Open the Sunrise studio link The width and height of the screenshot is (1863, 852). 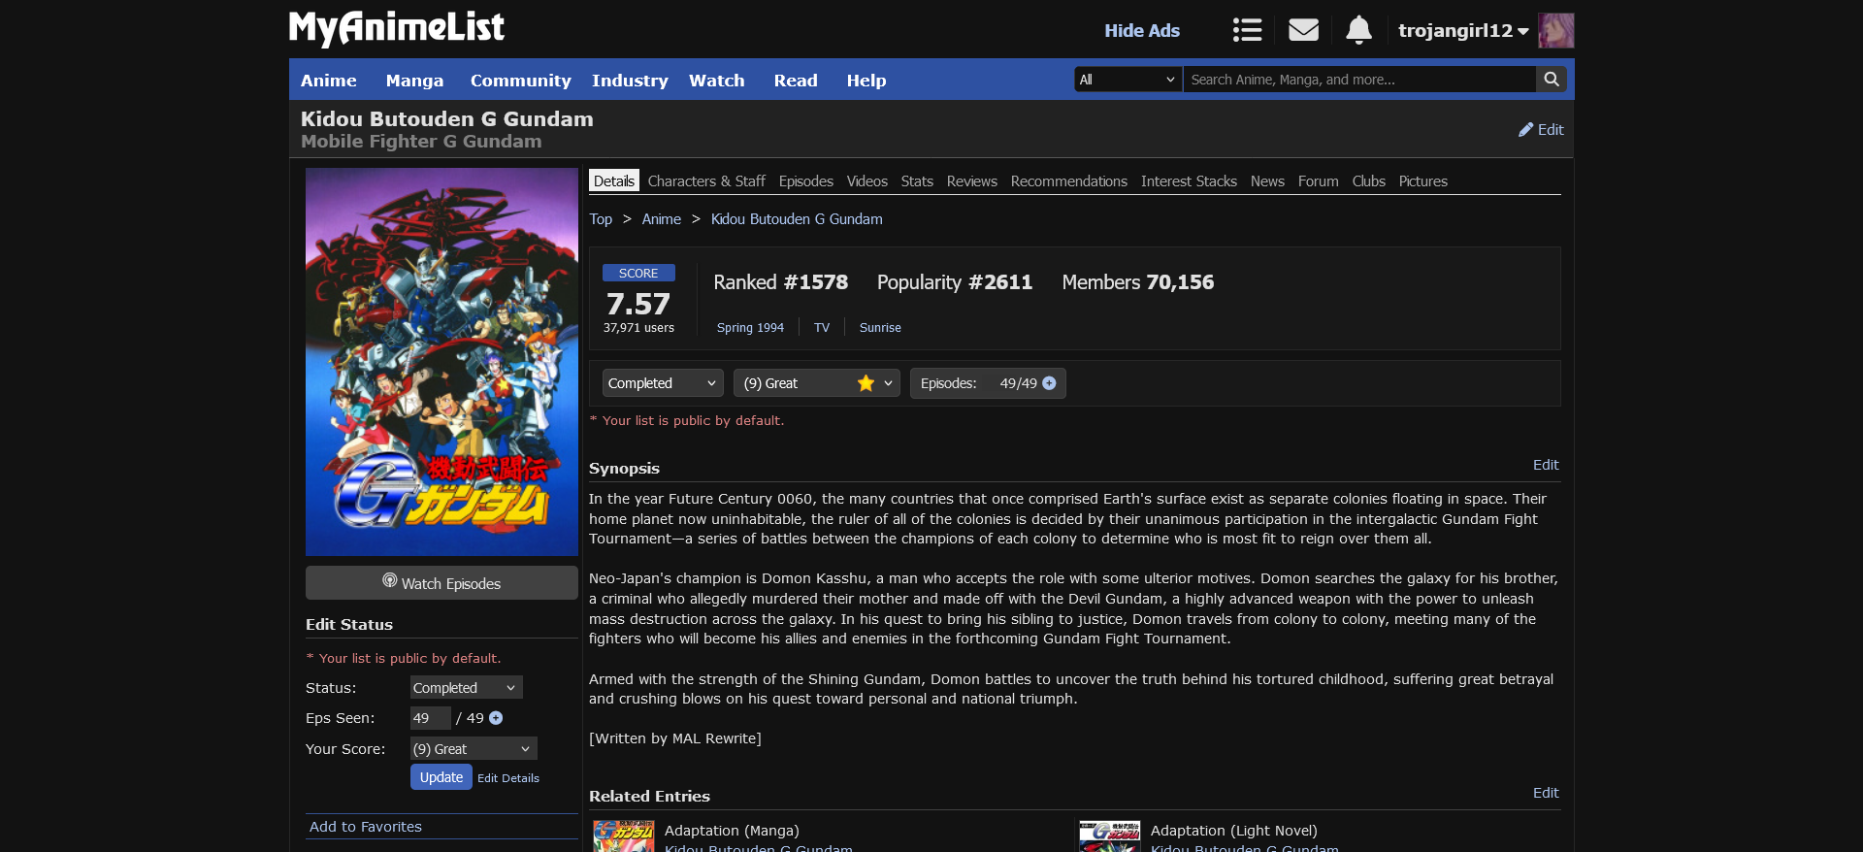click(880, 327)
